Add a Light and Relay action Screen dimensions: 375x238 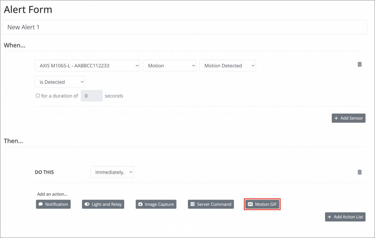[103, 204]
